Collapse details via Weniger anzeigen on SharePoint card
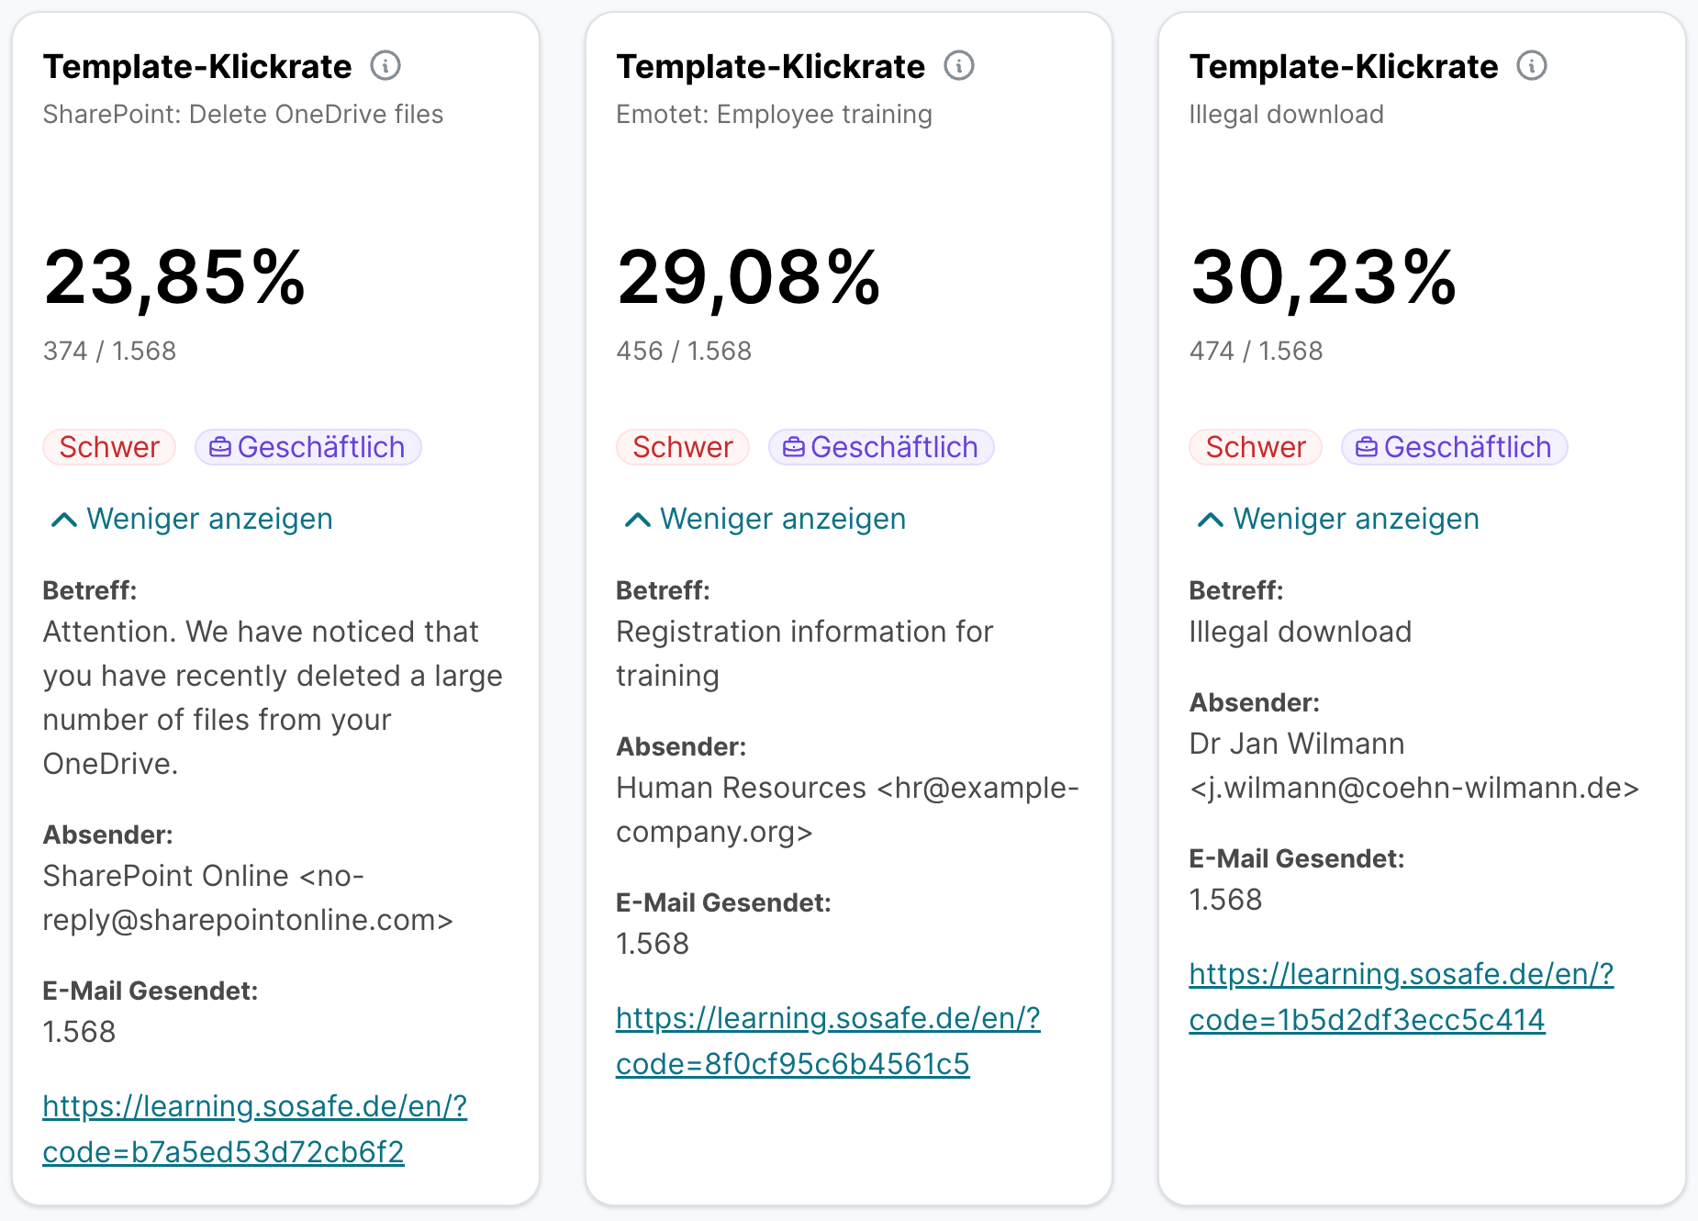 [x=209, y=519]
